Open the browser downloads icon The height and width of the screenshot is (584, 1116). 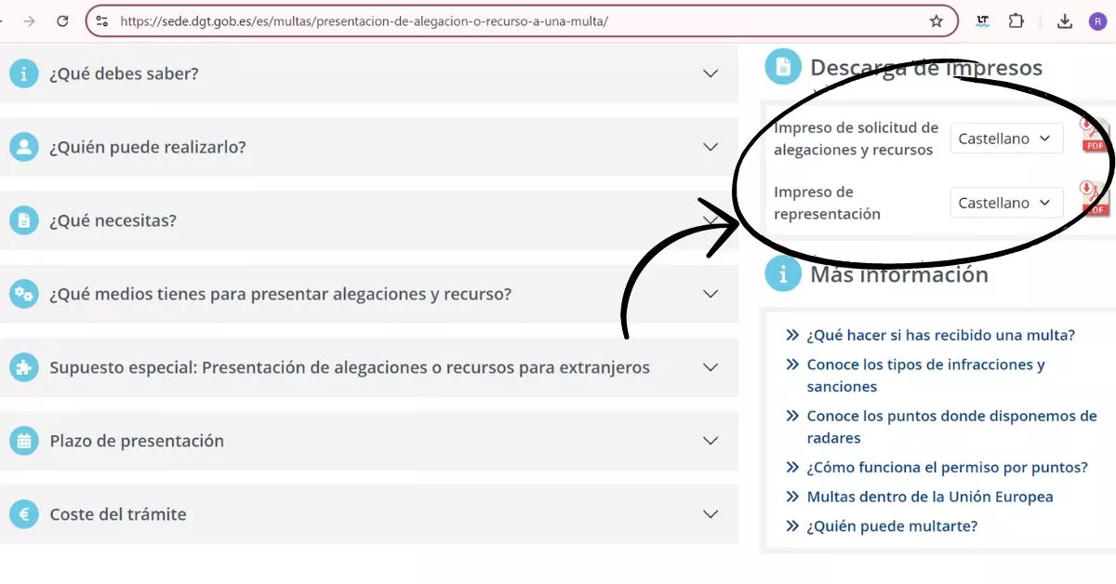click(x=1065, y=20)
